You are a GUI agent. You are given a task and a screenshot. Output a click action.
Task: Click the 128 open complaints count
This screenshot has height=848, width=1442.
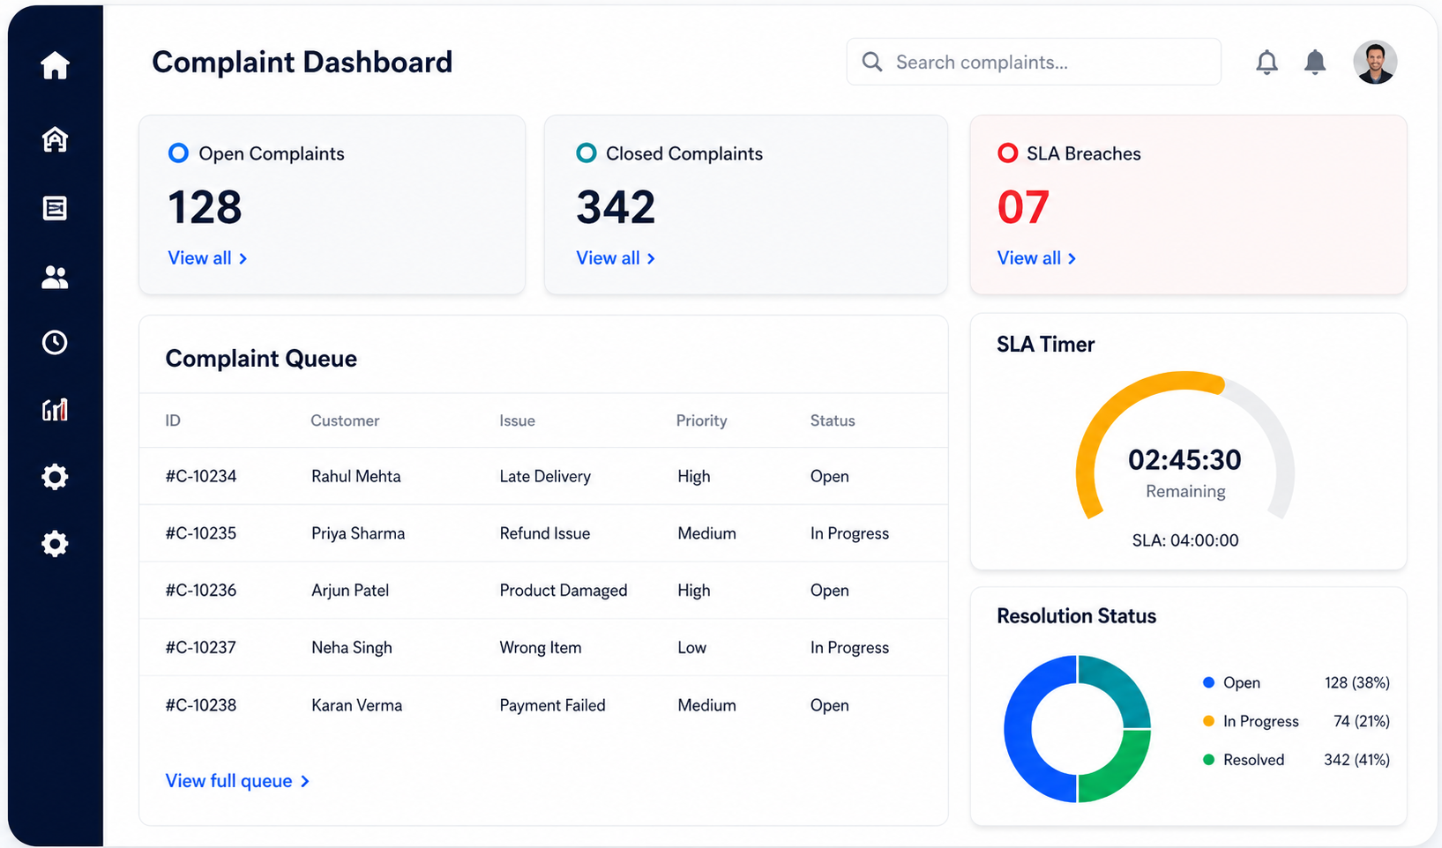pos(205,207)
